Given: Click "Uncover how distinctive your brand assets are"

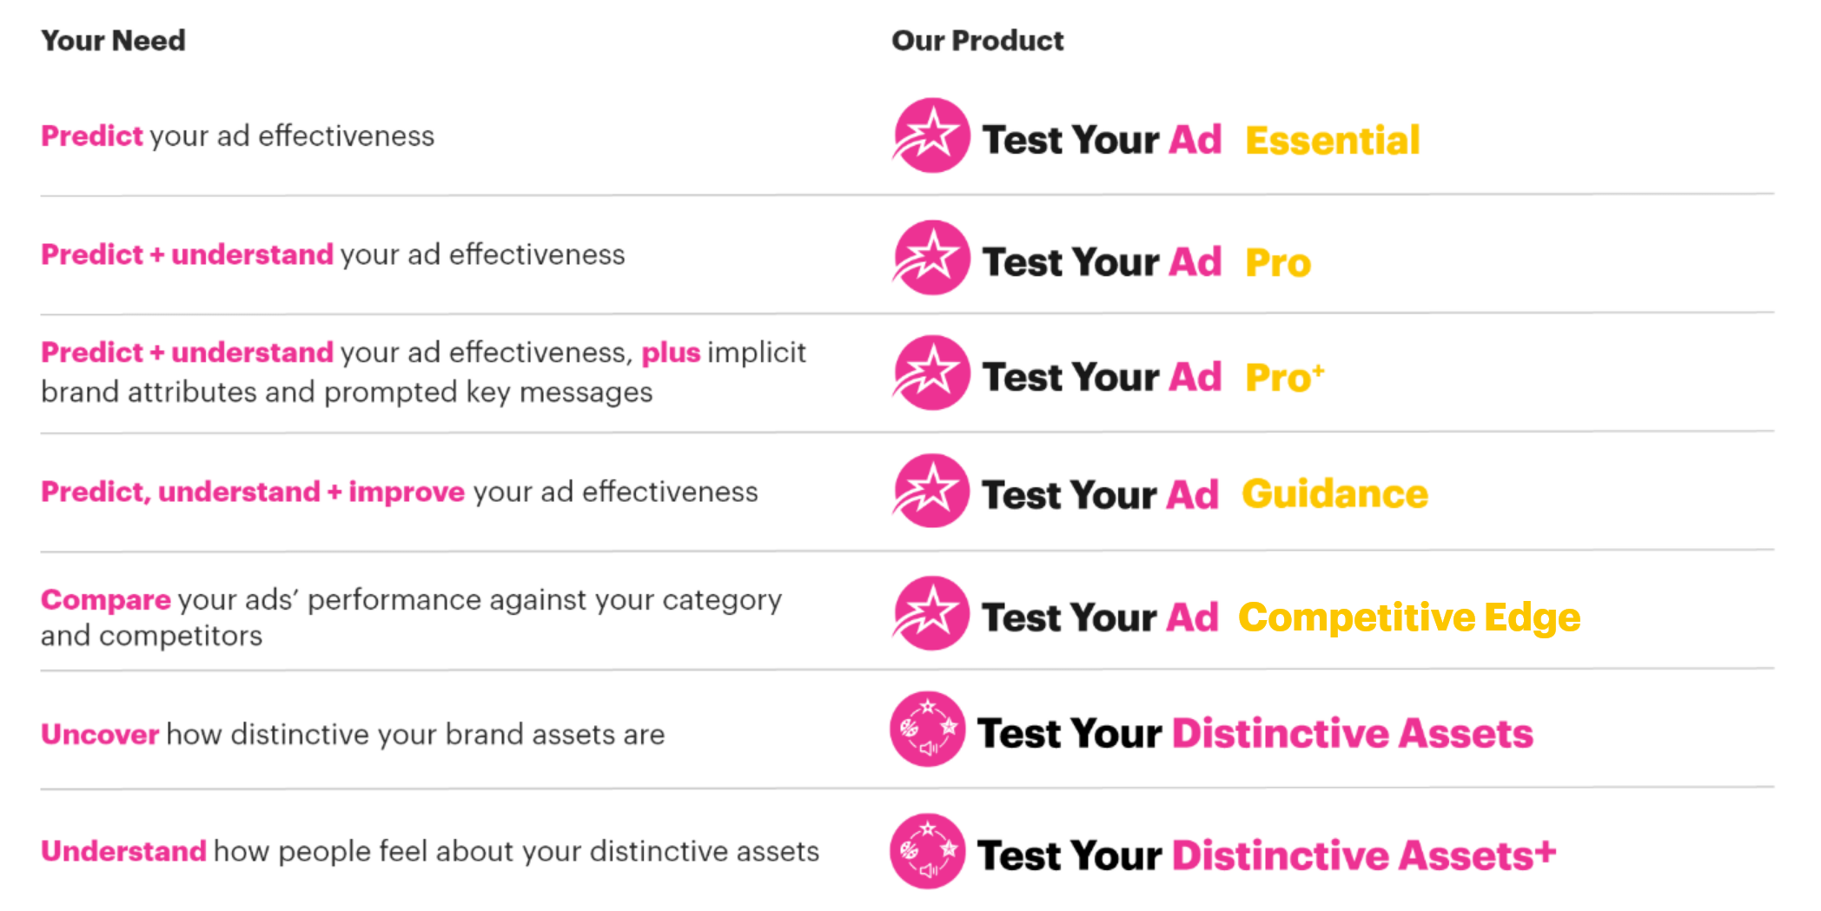Looking at the screenshot, I should pos(352,735).
